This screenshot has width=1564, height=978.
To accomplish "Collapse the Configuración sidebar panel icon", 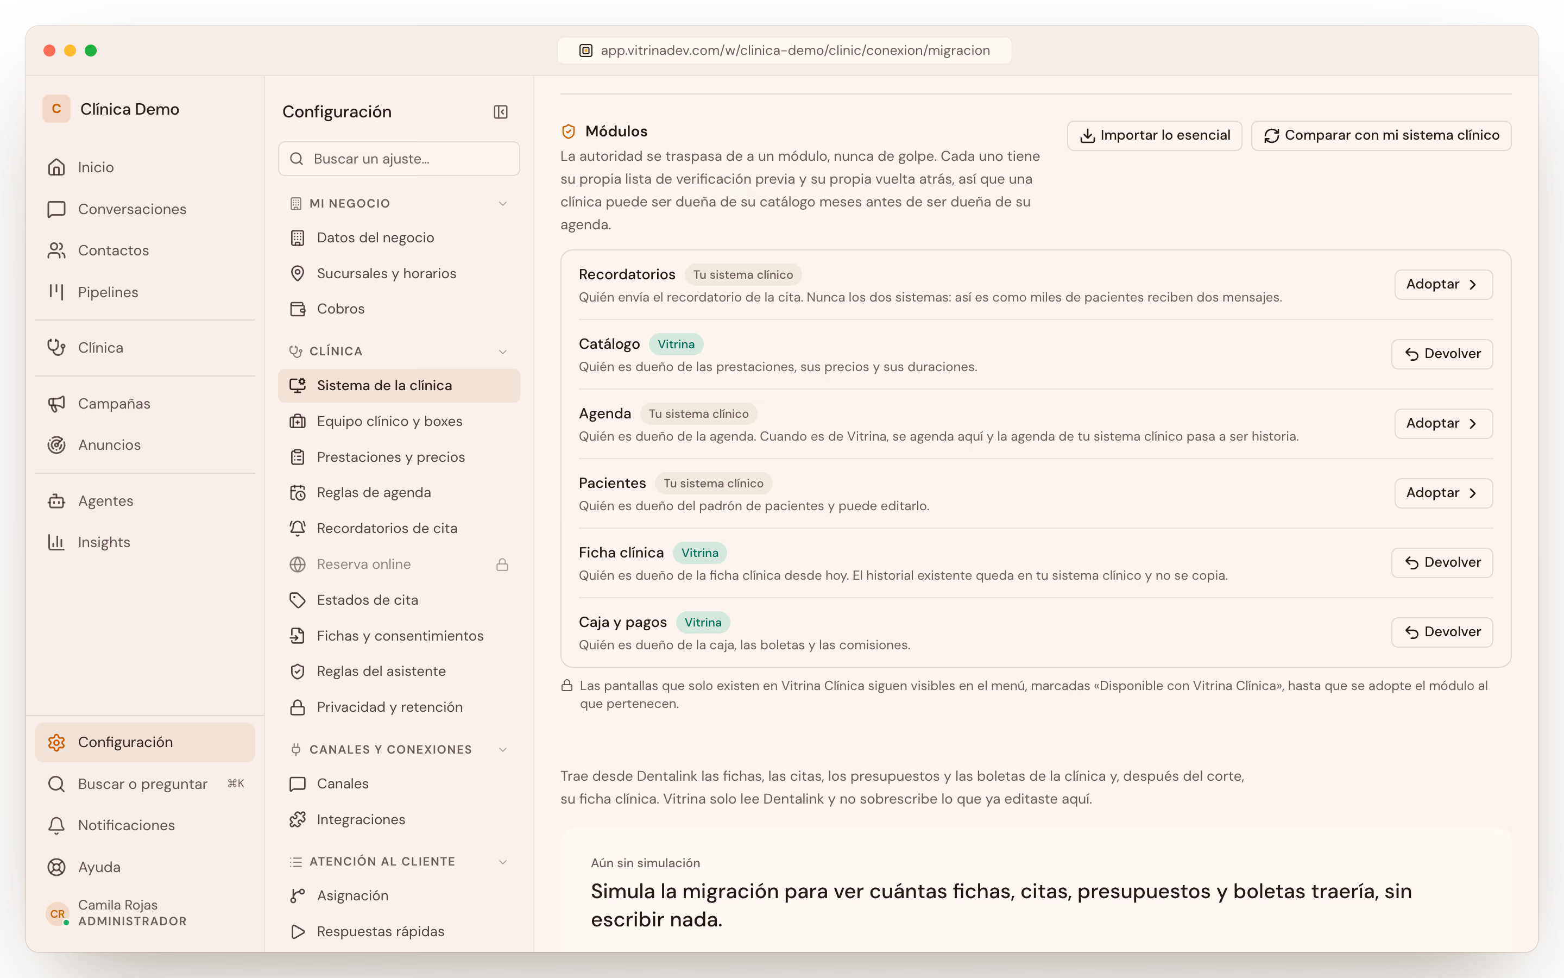I will click(x=500, y=112).
